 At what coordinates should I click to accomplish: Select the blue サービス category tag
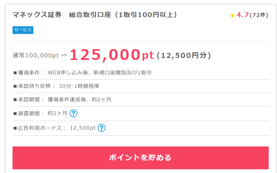point(23,30)
